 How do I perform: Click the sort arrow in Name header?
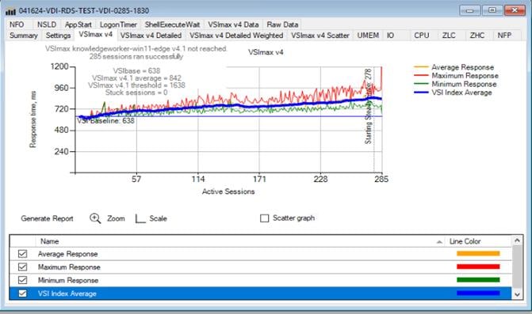pos(439,241)
